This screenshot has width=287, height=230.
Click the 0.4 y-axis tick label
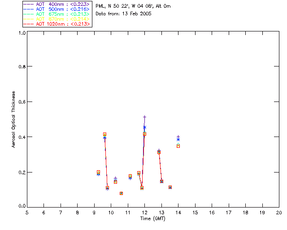point(22,137)
